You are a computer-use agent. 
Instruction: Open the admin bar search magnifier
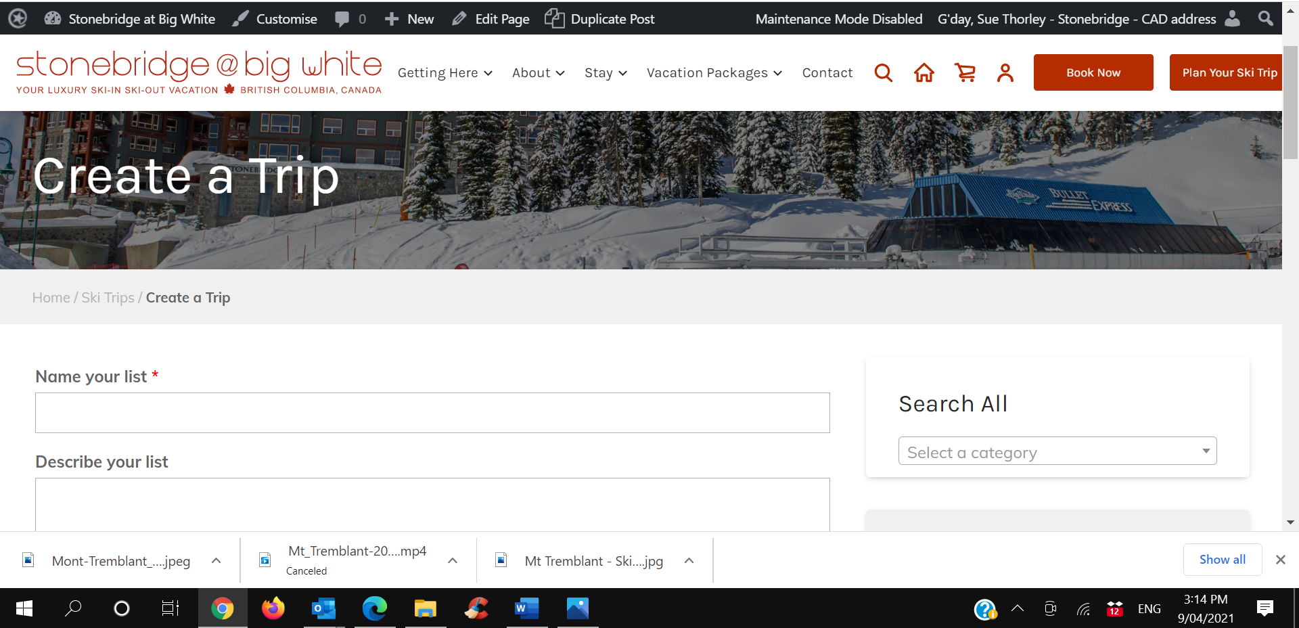(1265, 18)
